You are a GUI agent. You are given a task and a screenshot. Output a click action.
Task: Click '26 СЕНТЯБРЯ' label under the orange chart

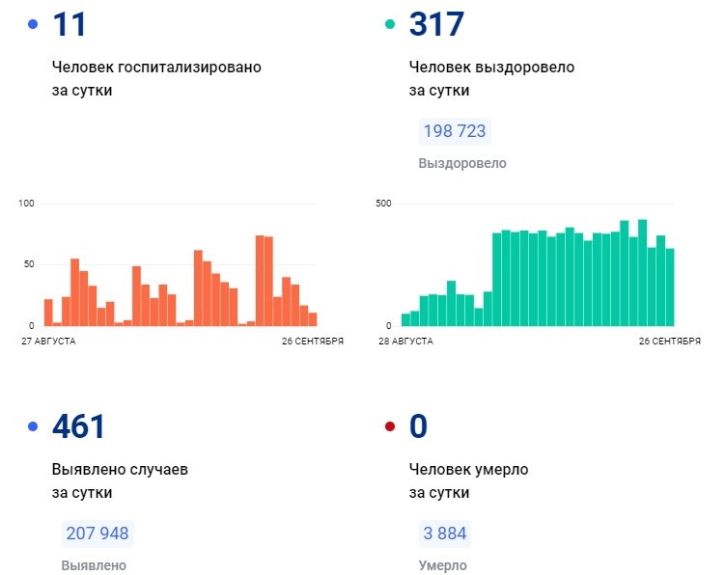pos(312,342)
